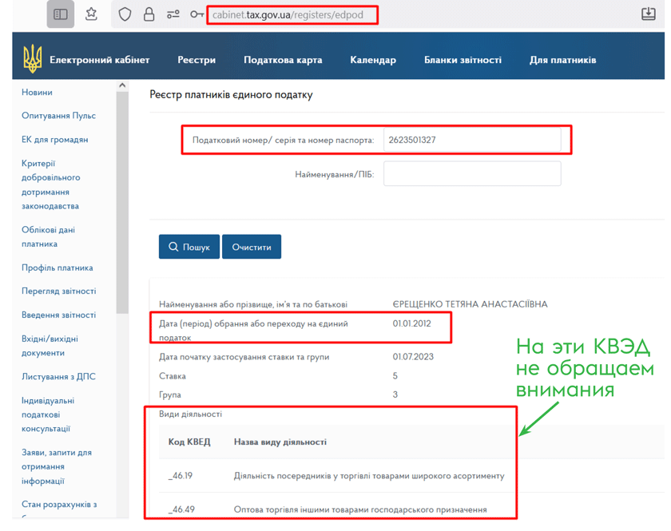Open the site permissions icon
Viewport: 671px width, 531px height.
click(x=173, y=14)
